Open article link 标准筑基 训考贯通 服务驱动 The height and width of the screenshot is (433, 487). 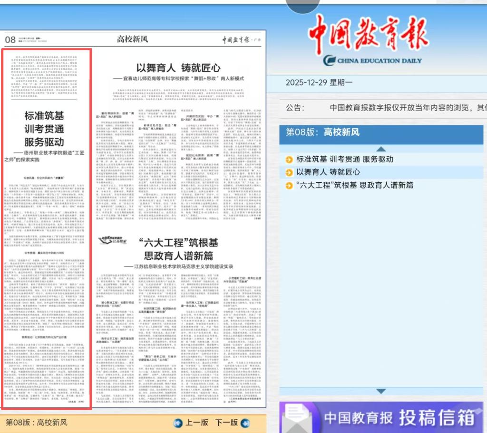pos(344,160)
